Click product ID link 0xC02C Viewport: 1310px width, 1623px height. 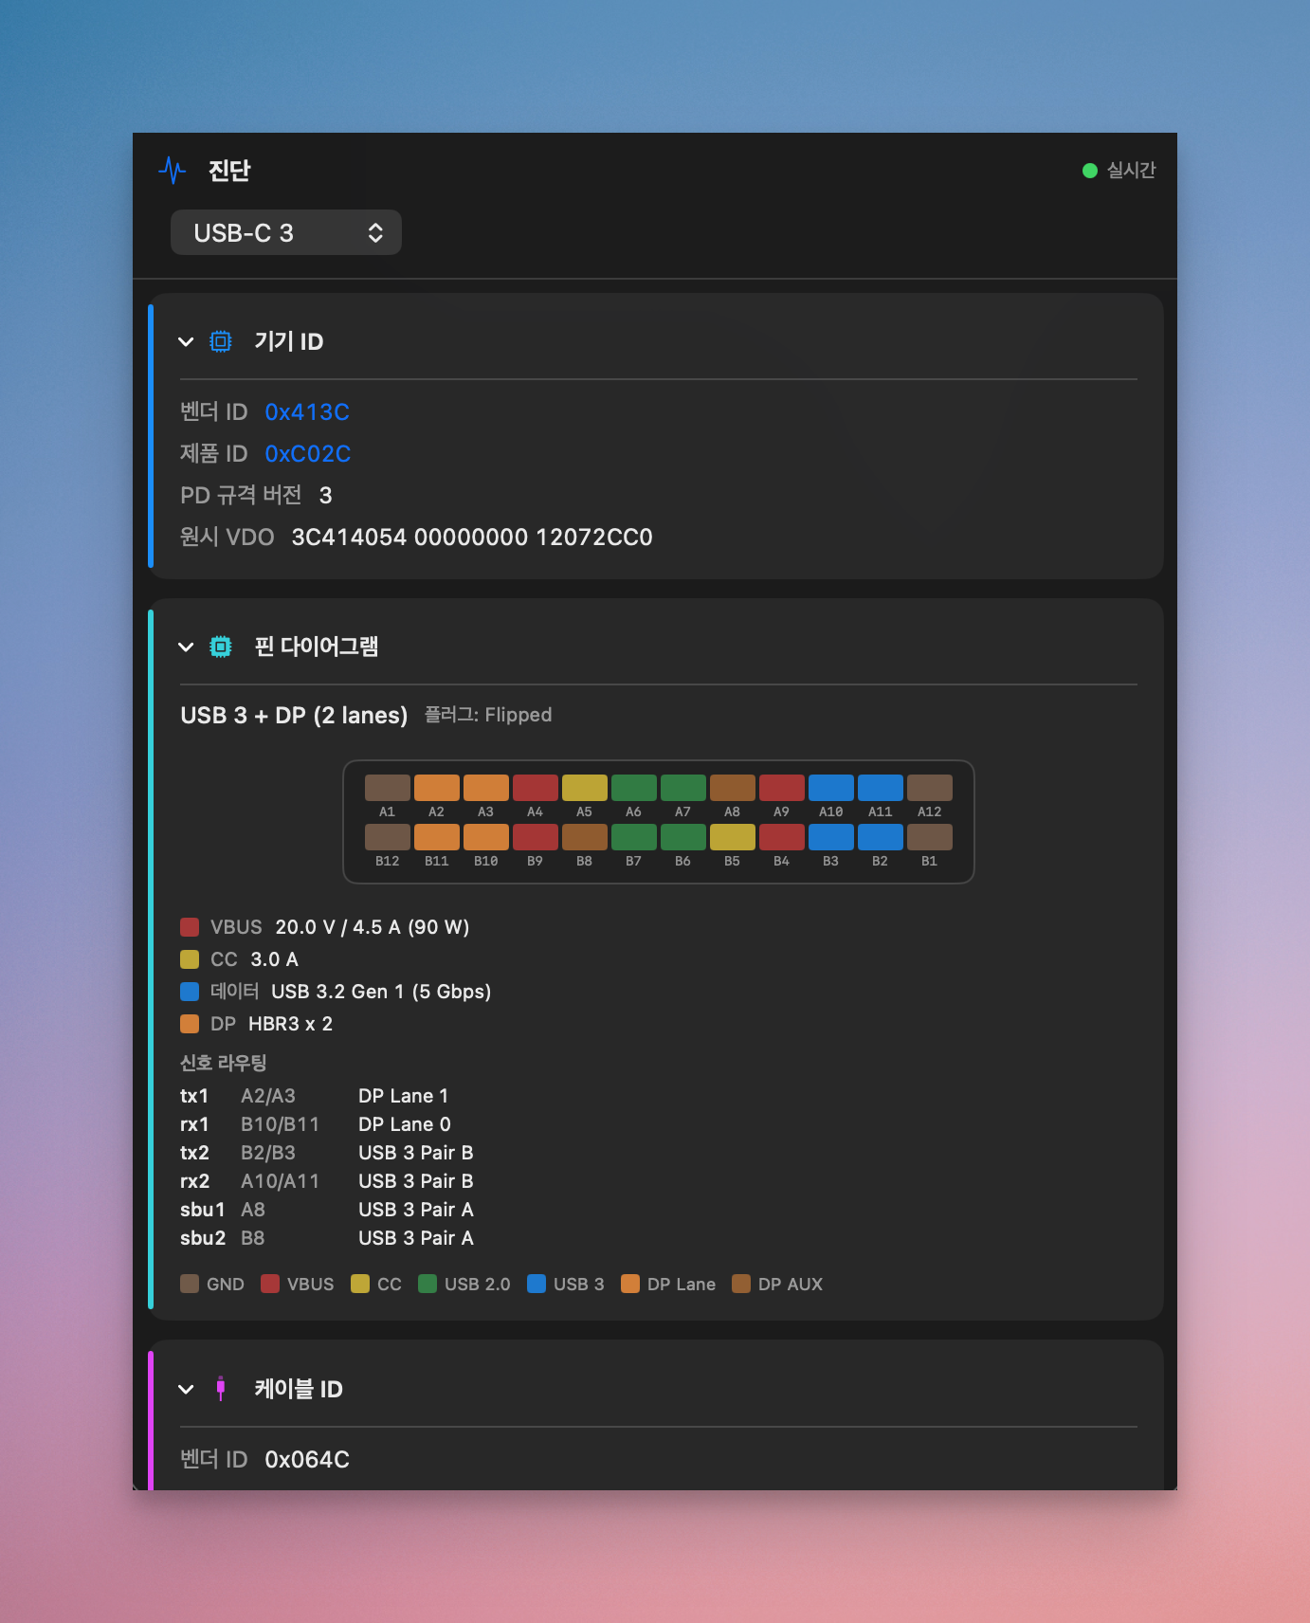click(308, 454)
